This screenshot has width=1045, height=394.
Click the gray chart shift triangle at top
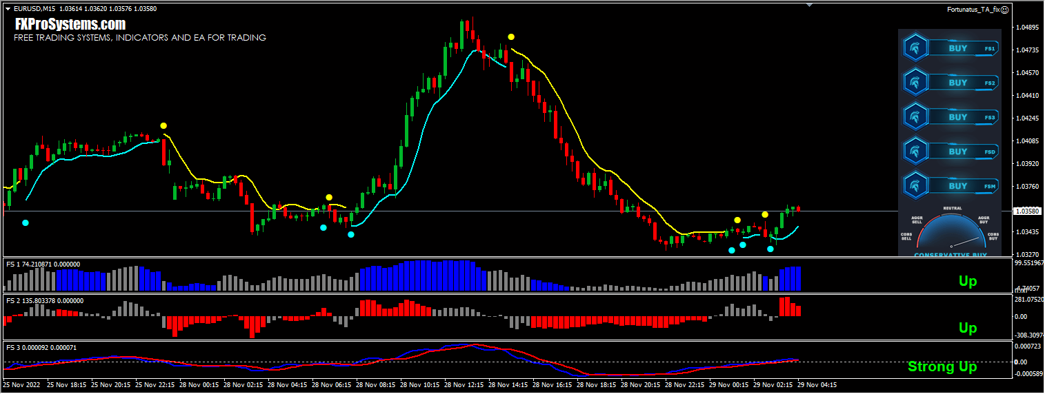809,5
